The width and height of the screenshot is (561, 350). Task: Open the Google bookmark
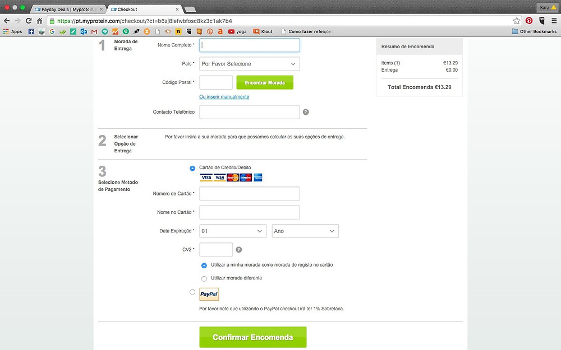(x=52, y=31)
